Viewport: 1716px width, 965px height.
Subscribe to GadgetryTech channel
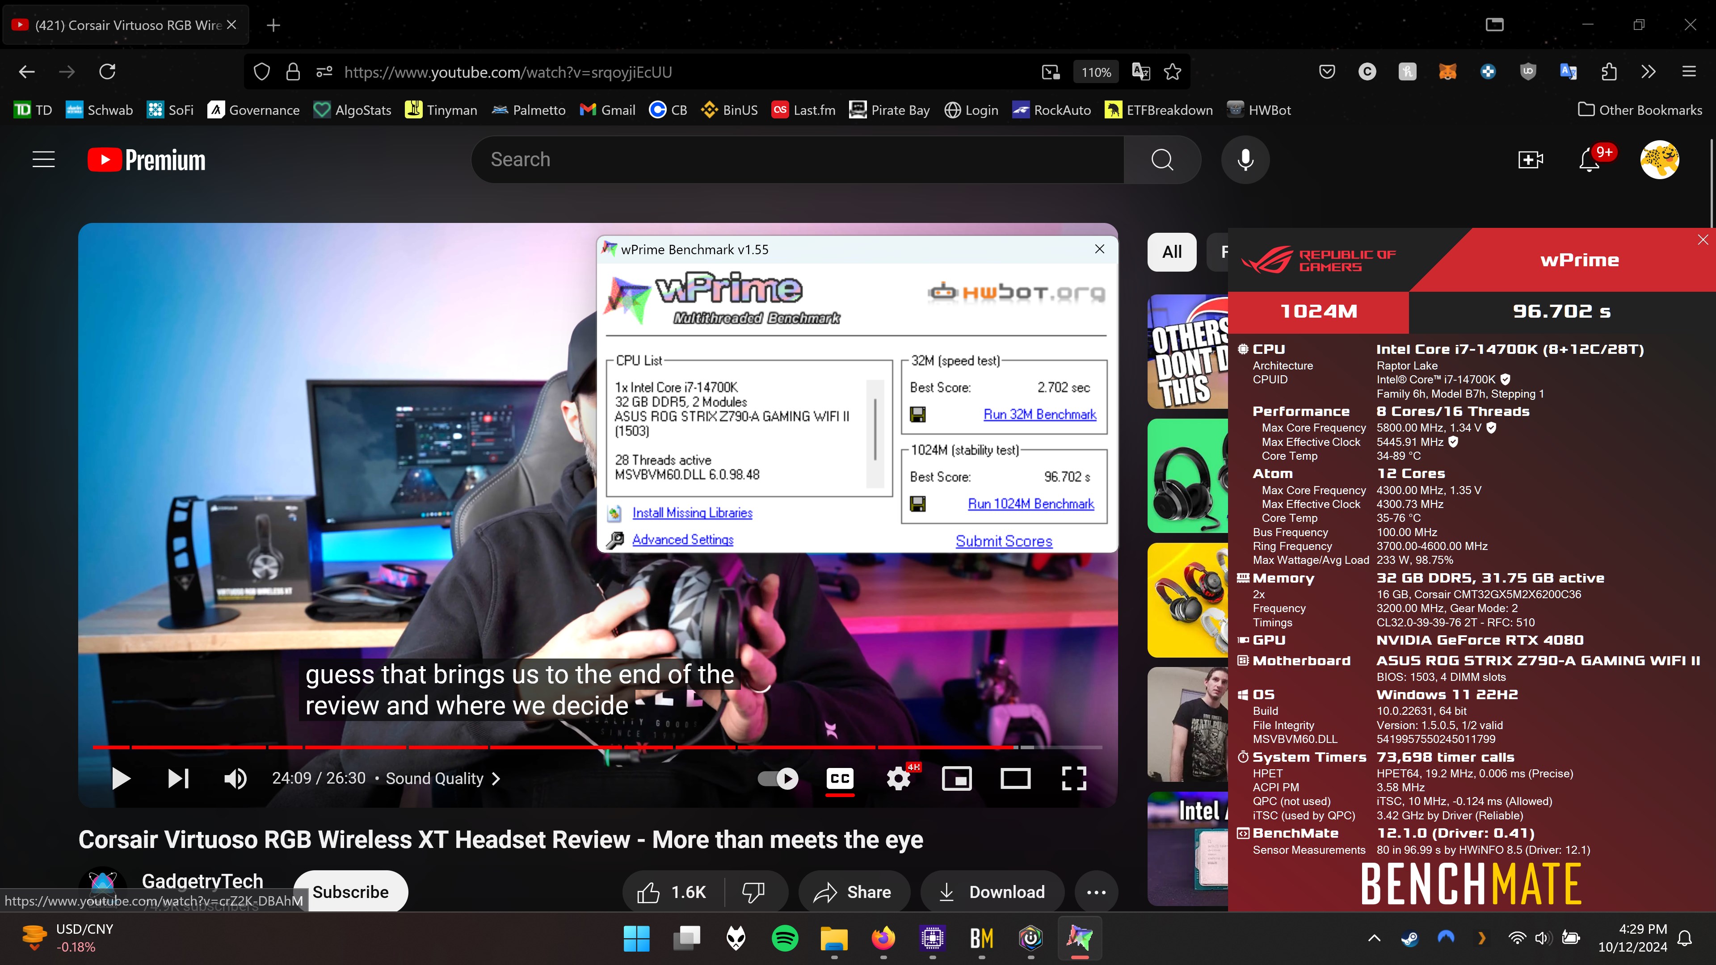pyautogui.click(x=350, y=892)
